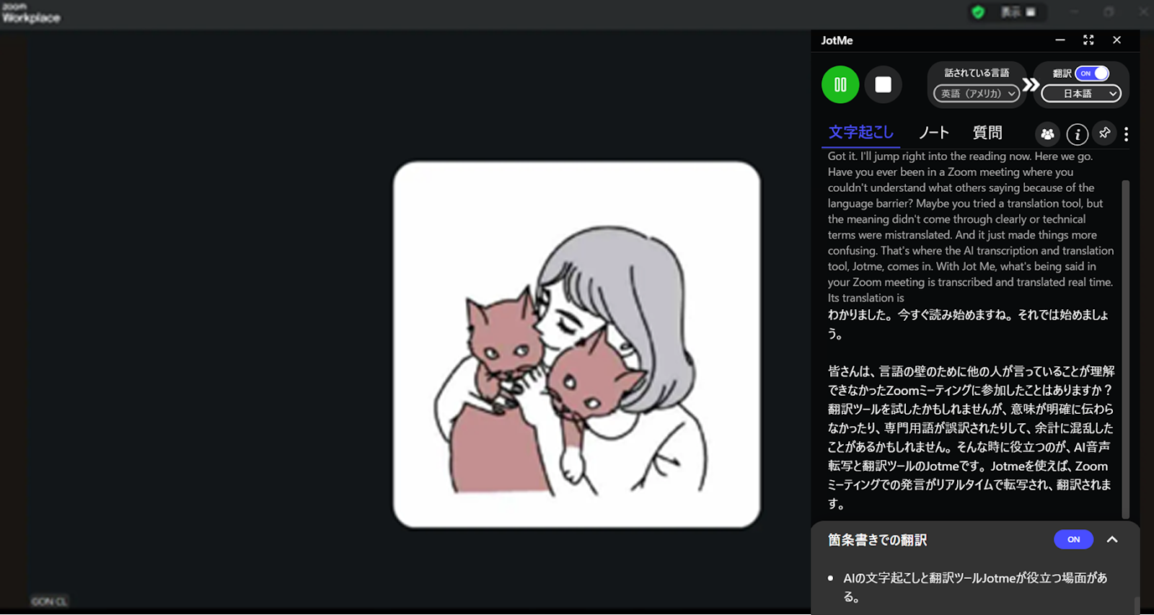Switch to the ノート tab
This screenshot has height=615, width=1154.
pyautogui.click(x=933, y=133)
